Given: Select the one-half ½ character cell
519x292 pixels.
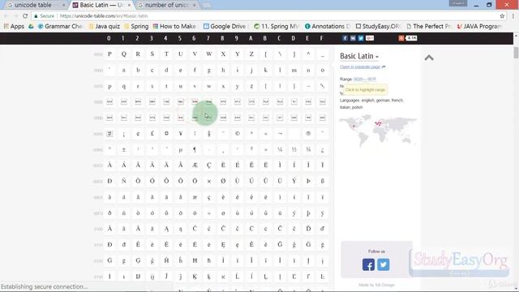Looking at the screenshot, I should [x=294, y=149].
